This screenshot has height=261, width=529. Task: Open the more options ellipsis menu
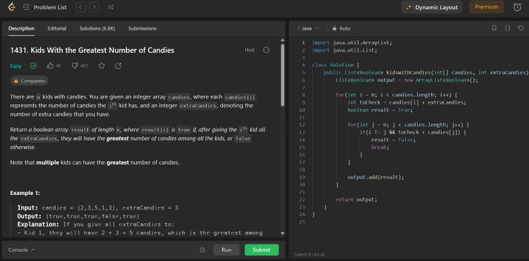coord(266,50)
